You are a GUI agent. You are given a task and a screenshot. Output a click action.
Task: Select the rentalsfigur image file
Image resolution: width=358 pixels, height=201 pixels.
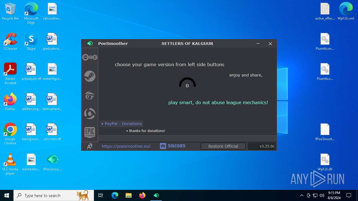[x=52, y=72]
